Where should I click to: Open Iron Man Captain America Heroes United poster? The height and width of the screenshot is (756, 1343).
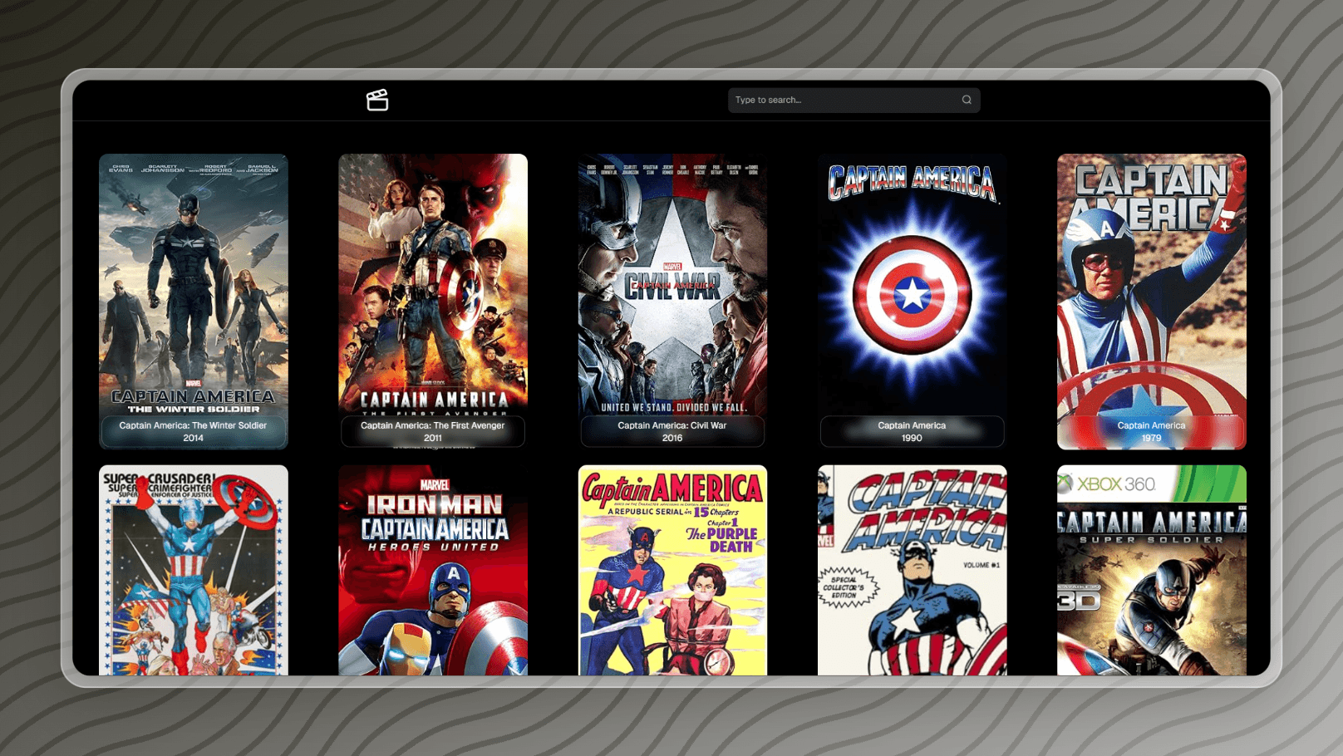click(433, 570)
